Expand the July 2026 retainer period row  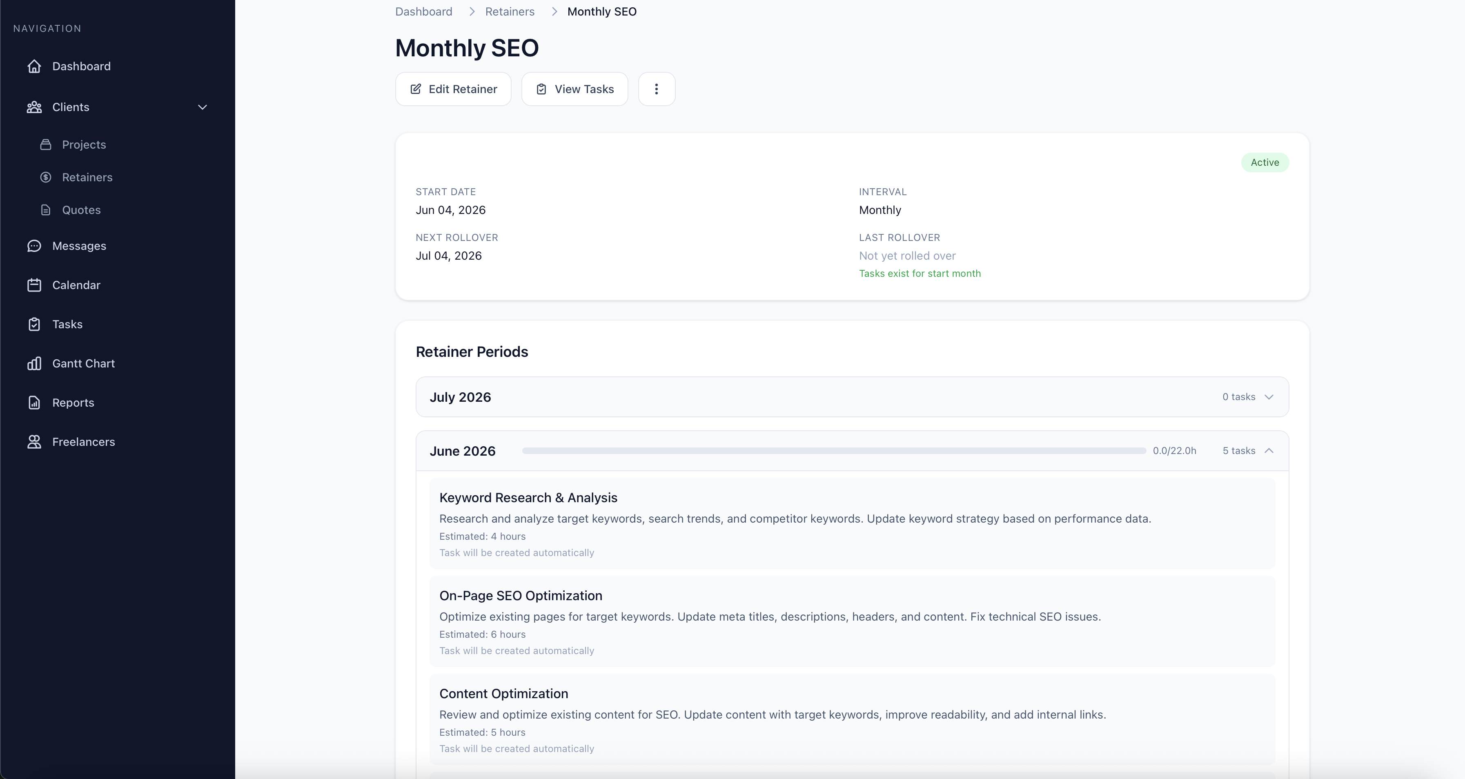click(852, 397)
